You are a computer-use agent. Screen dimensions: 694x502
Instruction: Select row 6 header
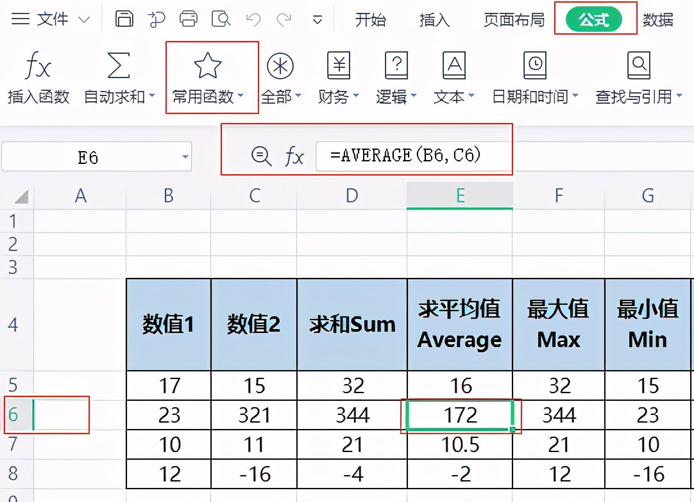pyautogui.click(x=16, y=414)
